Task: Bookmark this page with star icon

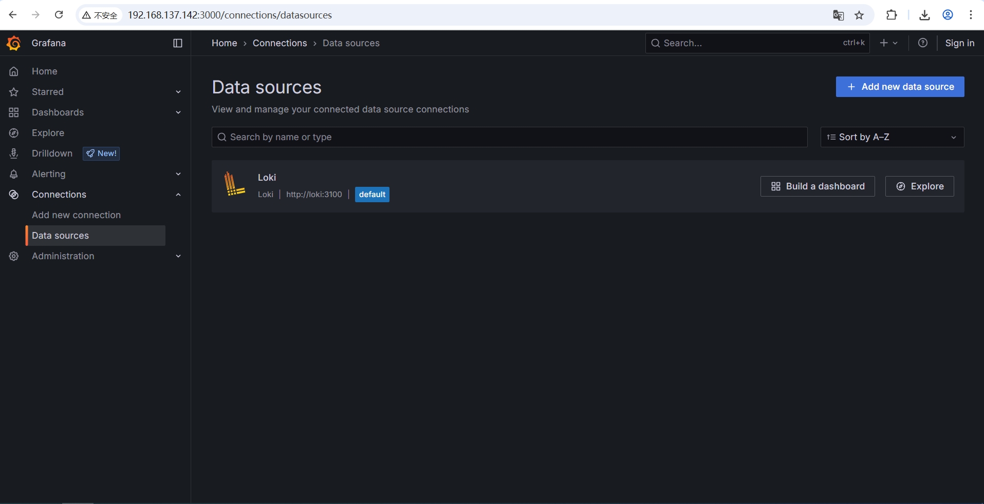Action: [x=859, y=15]
